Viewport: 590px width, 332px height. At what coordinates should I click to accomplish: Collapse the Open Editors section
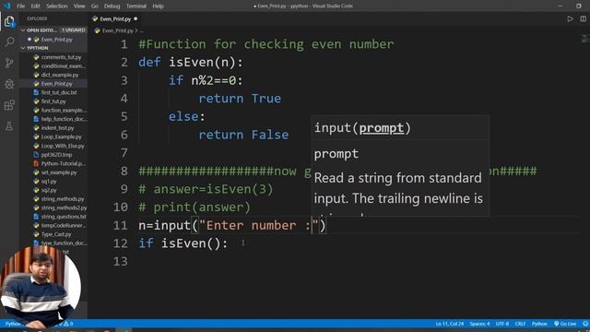click(x=23, y=30)
